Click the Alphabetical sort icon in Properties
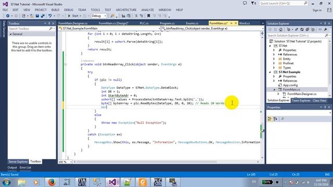Viewport: 333px width, 187px height. click(275, 119)
